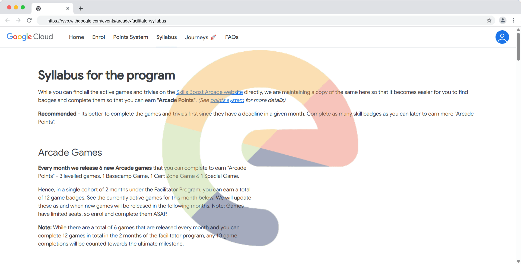Click the page vertical scrollbar thumb
This screenshot has height=264, width=521.
(518, 47)
